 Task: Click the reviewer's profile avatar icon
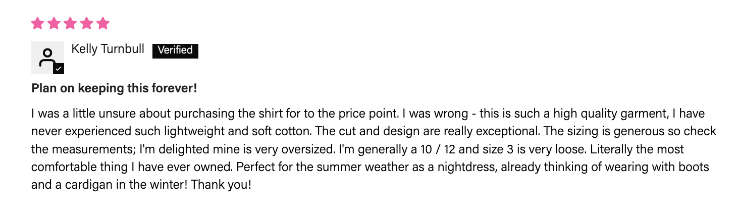tap(47, 57)
